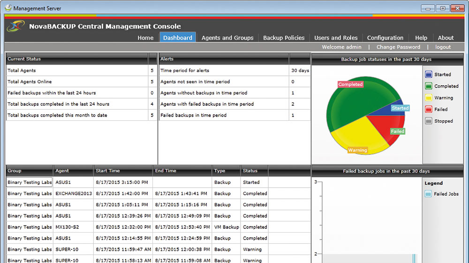The image size is (469, 263).
Task: Select Failed backups in time period row
Action: [234, 115]
